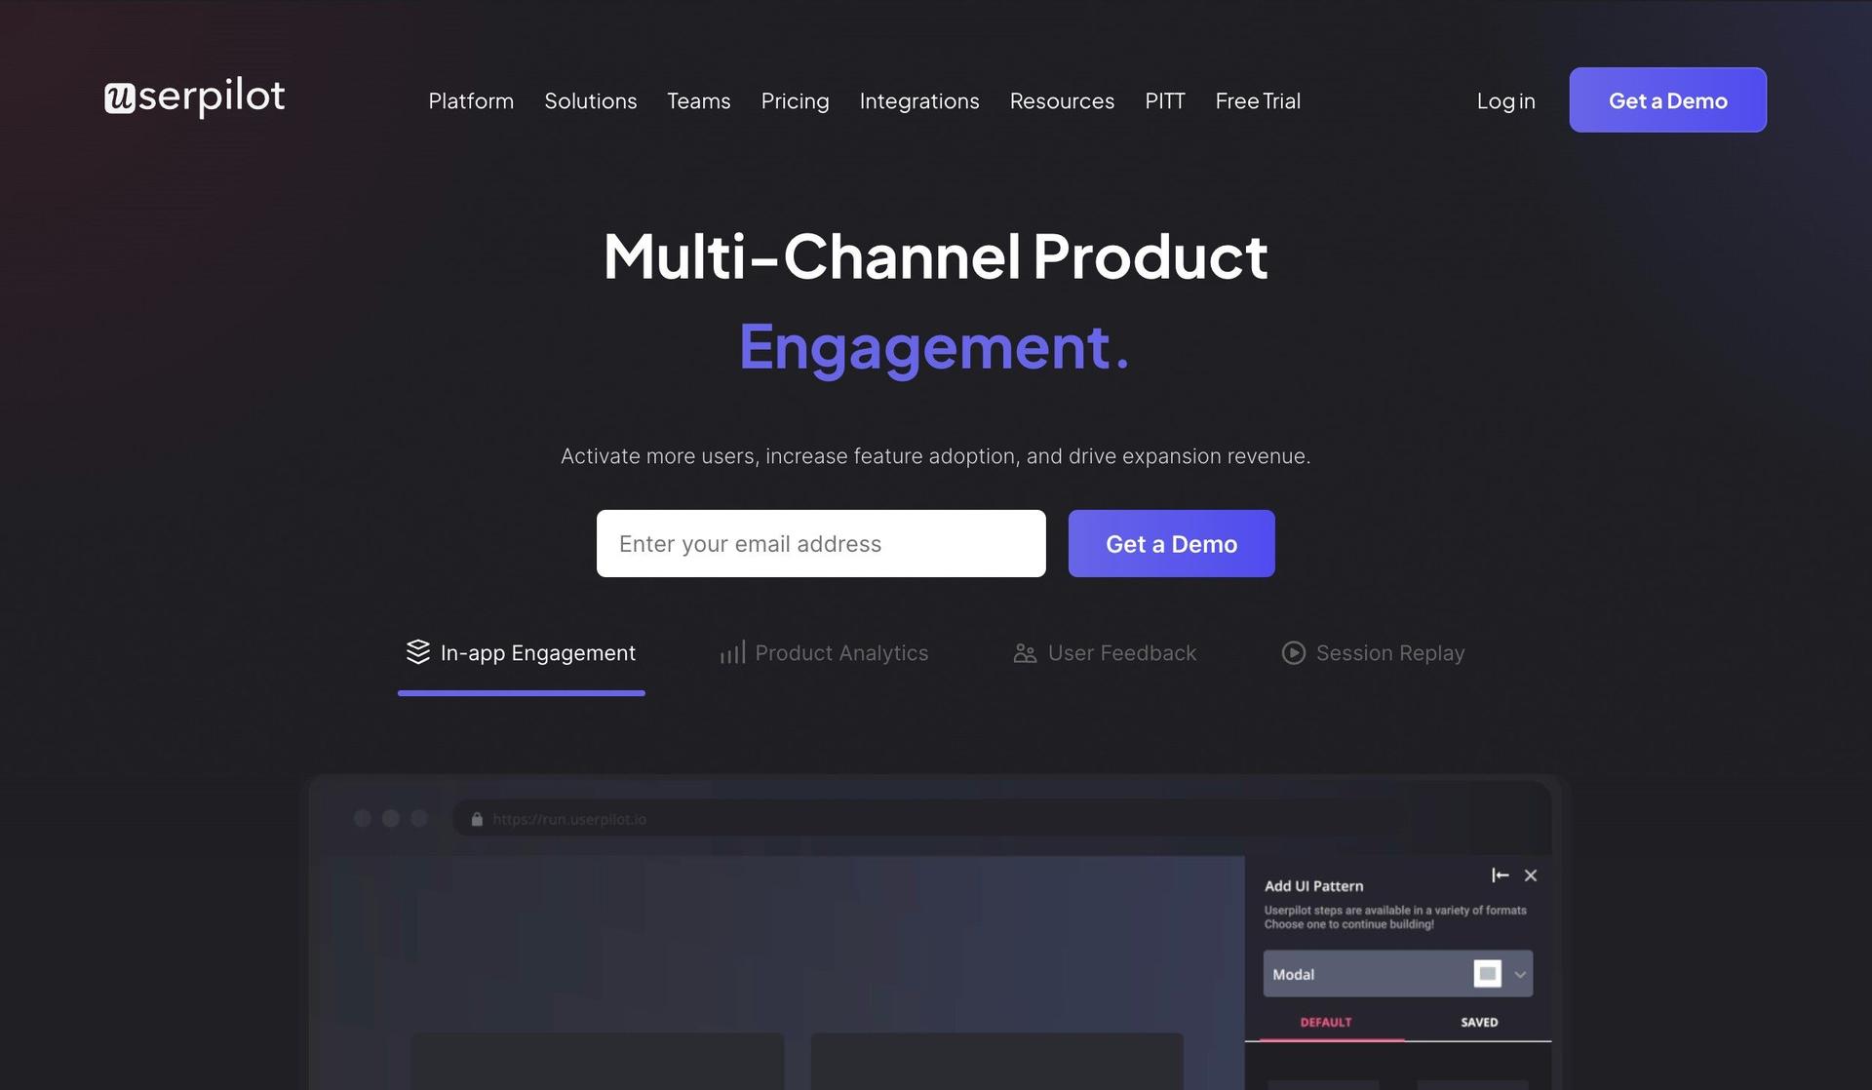
Task: Toggle the Modal pattern thumbnail preview
Action: click(1488, 973)
